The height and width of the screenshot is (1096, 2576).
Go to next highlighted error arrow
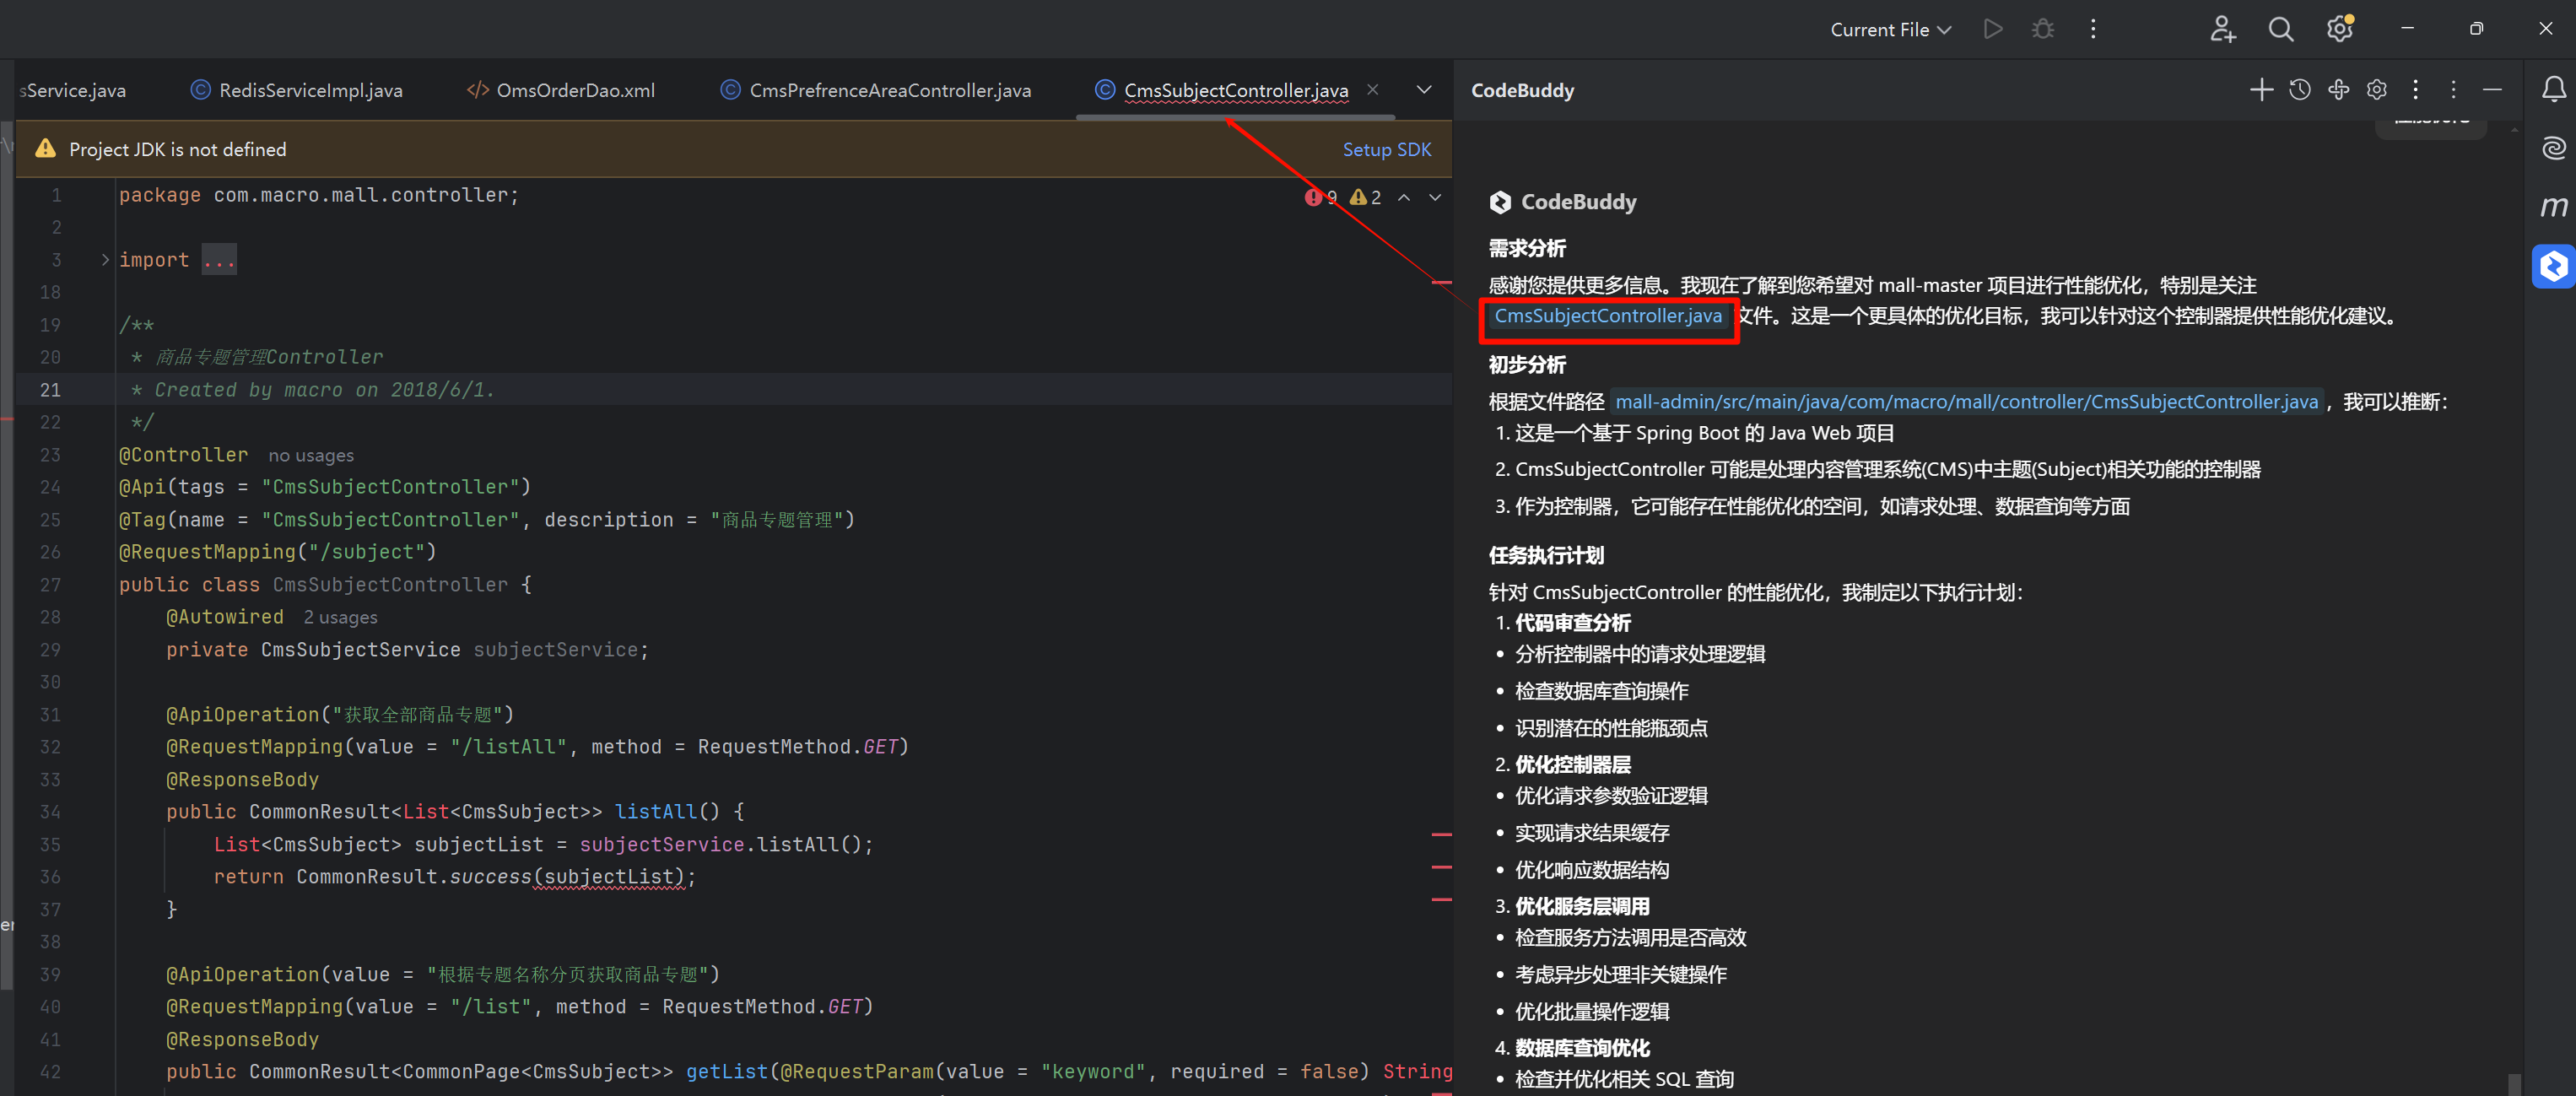pos(1435,197)
